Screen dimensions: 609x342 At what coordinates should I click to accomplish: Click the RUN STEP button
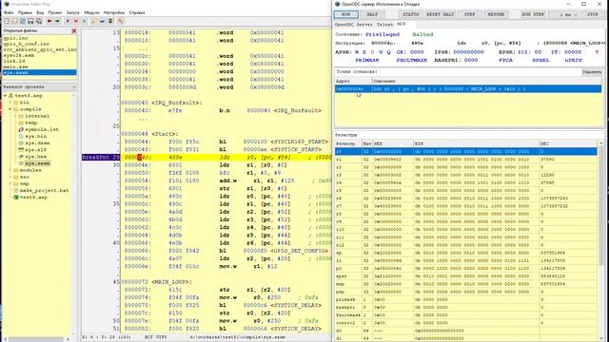pos(533,14)
